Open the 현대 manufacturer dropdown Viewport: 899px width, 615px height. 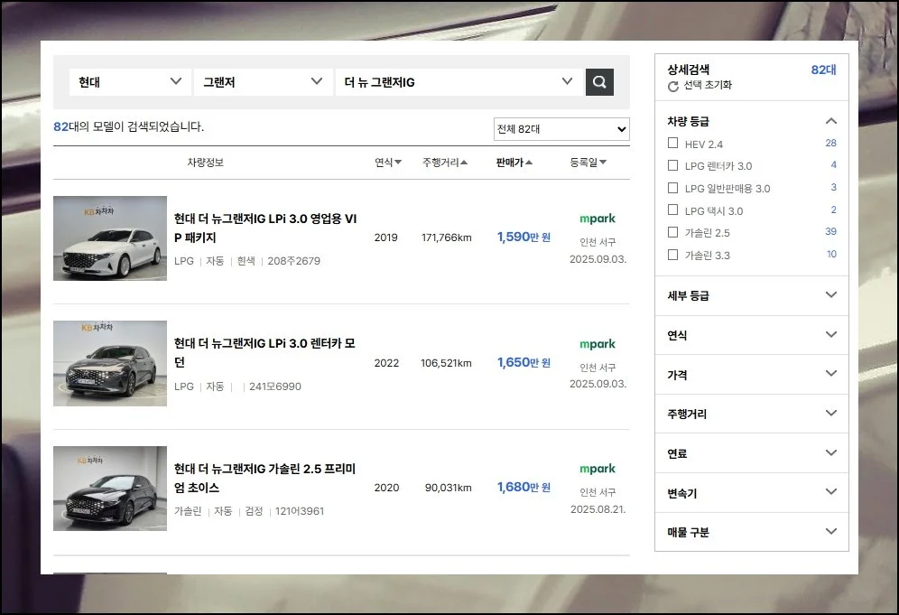[x=128, y=81]
